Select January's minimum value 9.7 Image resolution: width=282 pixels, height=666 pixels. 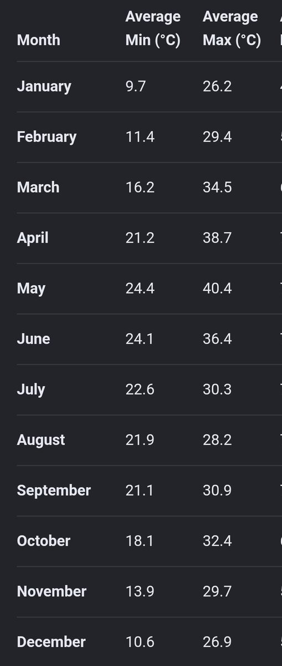(x=136, y=86)
